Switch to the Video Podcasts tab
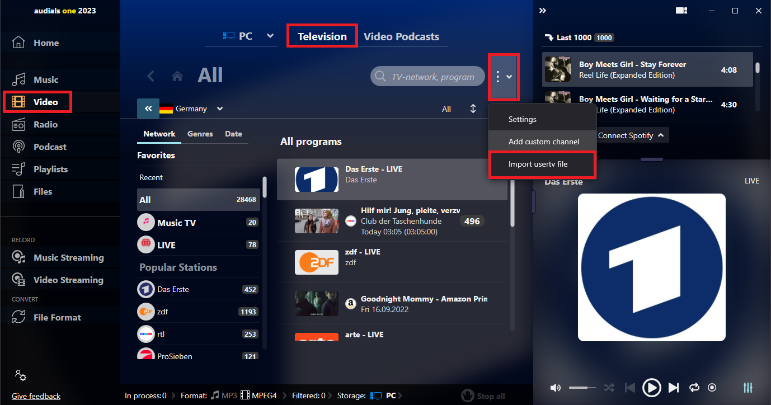 tap(401, 36)
